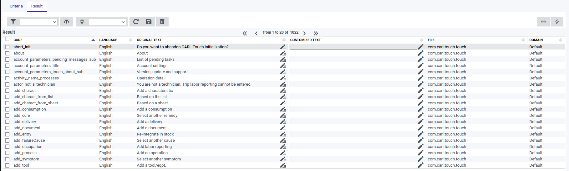569x171 pixels.
Task: Edit original text for abort_init row
Action: [x=283, y=47]
